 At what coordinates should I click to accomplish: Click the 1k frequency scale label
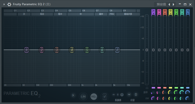[x=82, y=85]
